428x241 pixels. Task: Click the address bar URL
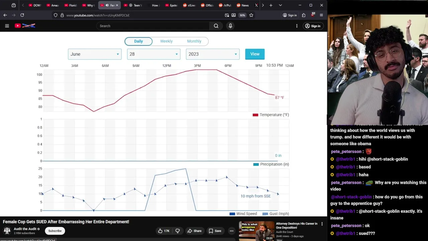point(98,15)
